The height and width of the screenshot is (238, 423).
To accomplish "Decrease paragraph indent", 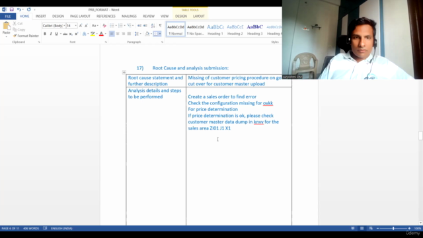I will 139,26.
